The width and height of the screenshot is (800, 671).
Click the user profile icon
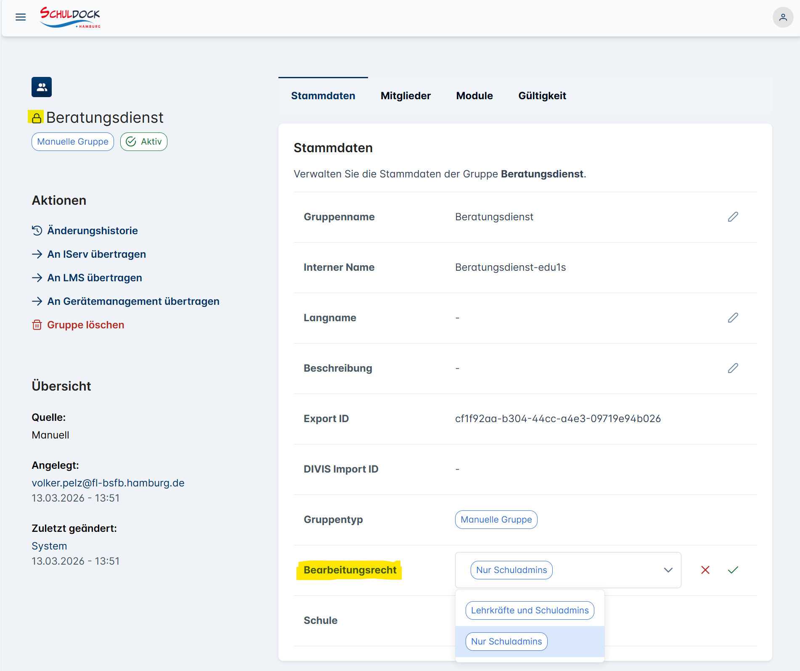point(783,17)
